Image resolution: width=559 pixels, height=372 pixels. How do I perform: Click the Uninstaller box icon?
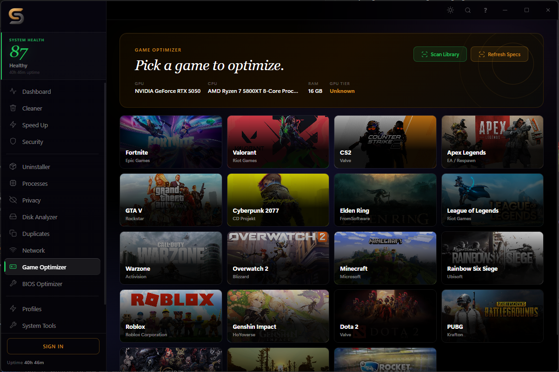coord(13,167)
